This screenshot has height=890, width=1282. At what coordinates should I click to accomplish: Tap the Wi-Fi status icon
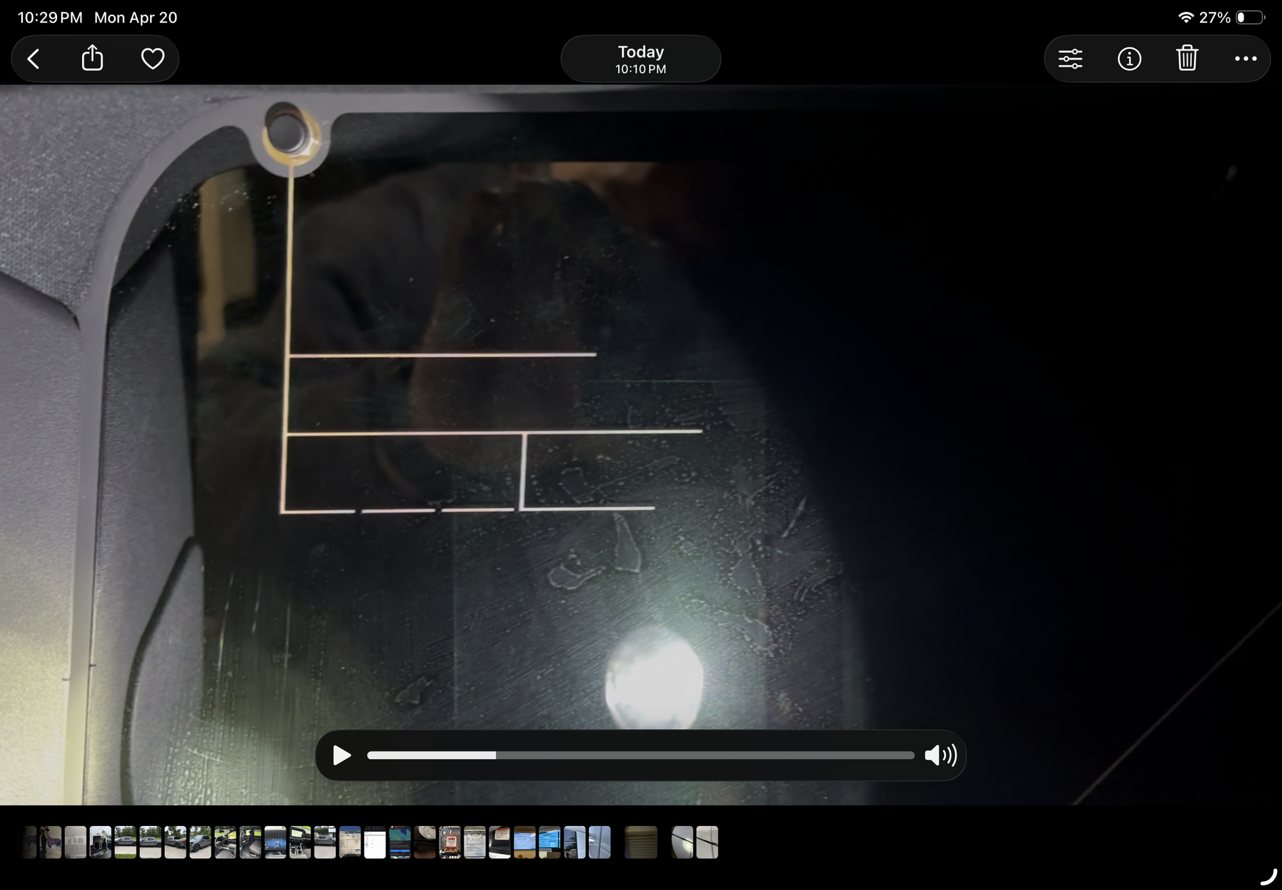[1185, 17]
